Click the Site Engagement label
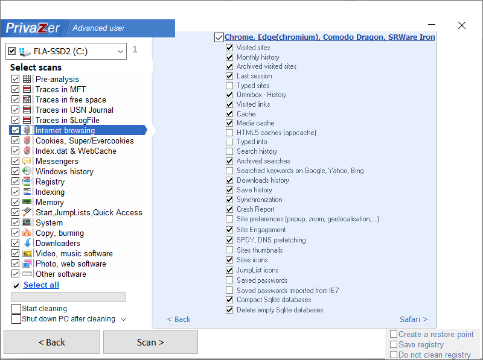483x360 pixels. 261,230
